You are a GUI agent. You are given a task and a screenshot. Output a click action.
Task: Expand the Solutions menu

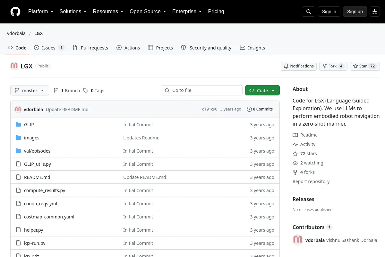73,12
